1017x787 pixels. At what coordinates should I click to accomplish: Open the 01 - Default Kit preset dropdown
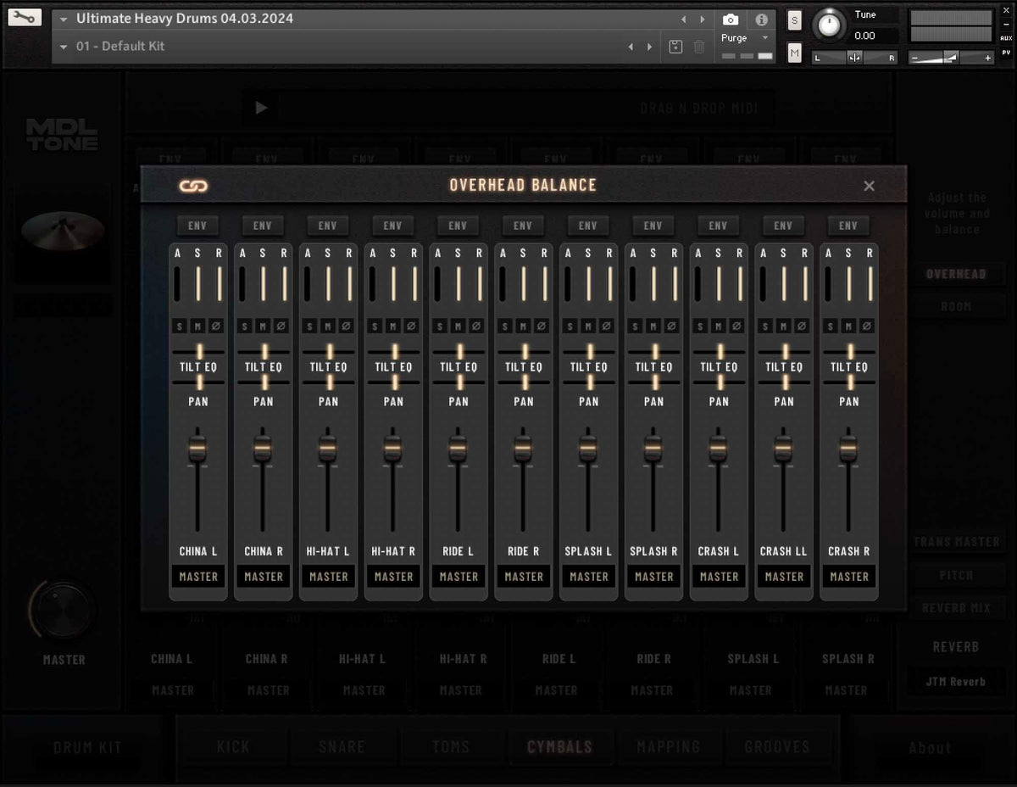coord(64,47)
